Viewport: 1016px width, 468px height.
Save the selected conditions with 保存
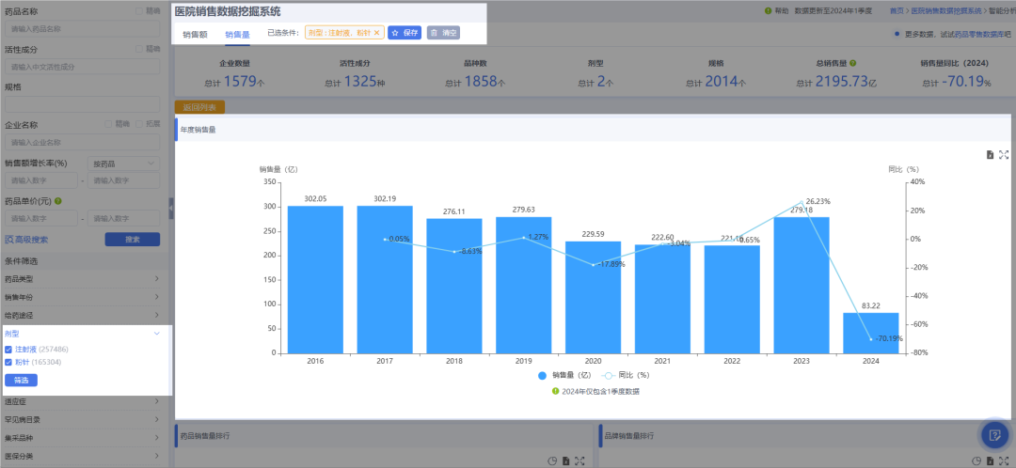click(405, 32)
